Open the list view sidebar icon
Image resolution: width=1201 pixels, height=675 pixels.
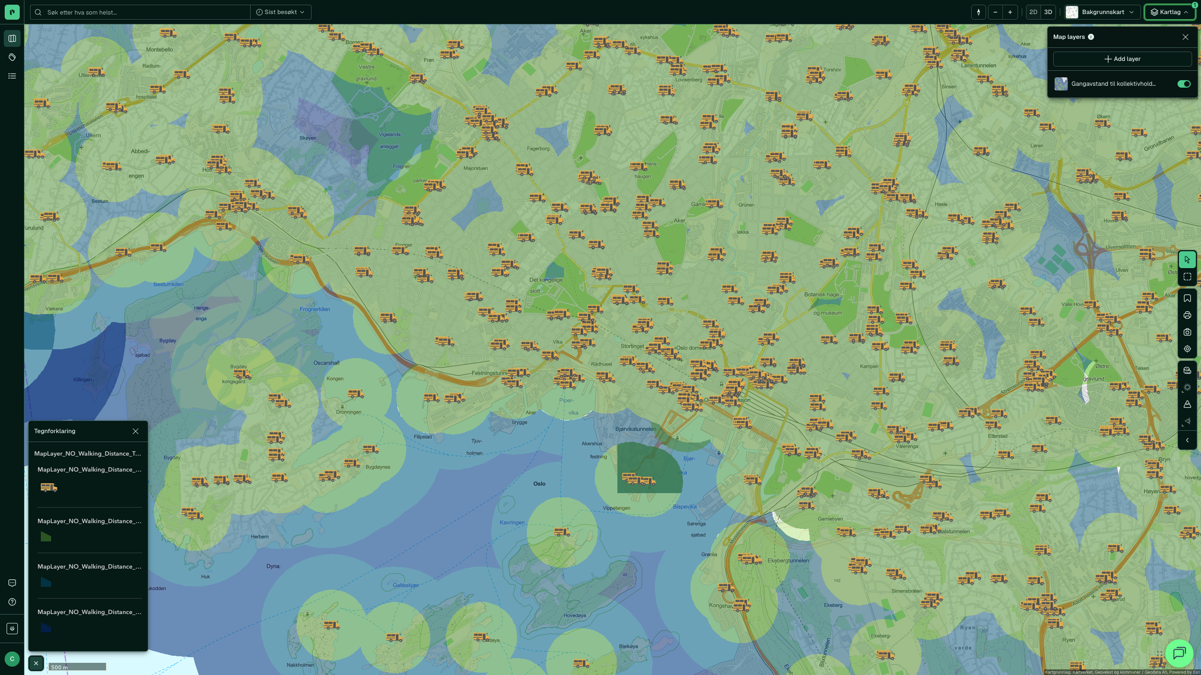click(x=12, y=76)
